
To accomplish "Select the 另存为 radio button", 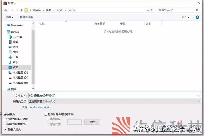I will (x=5, y=114).
